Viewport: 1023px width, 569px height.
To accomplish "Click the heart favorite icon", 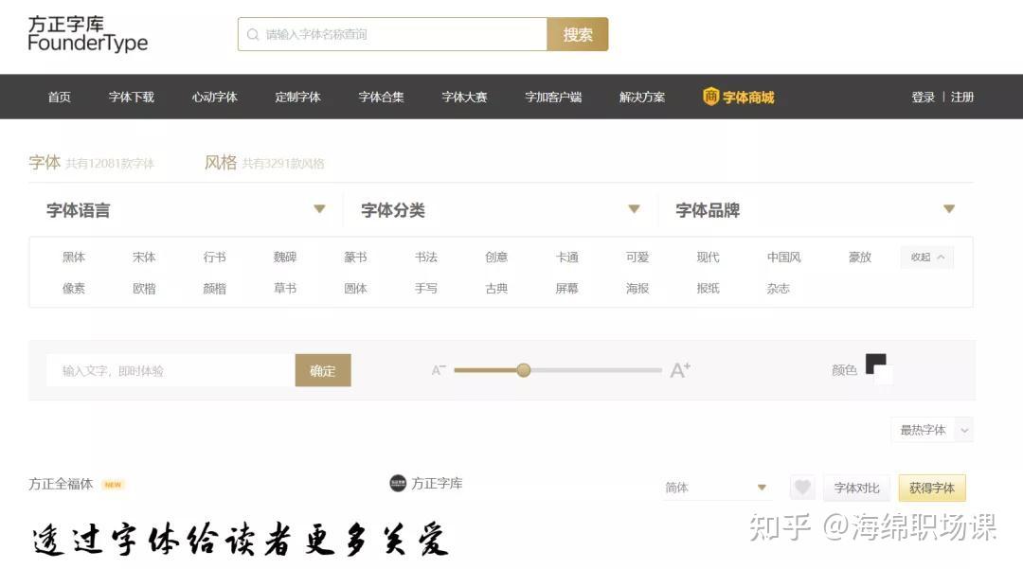I will click(x=802, y=488).
